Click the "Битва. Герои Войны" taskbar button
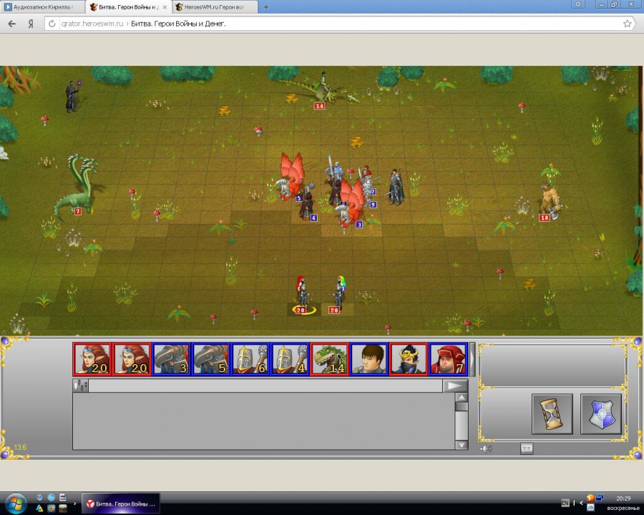This screenshot has width=644, height=515. pyautogui.click(x=121, y=504)
